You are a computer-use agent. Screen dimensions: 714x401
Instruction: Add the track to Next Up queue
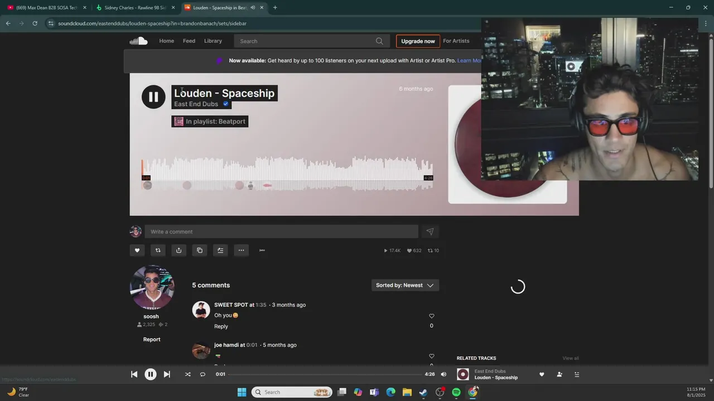tap(220, 250)
